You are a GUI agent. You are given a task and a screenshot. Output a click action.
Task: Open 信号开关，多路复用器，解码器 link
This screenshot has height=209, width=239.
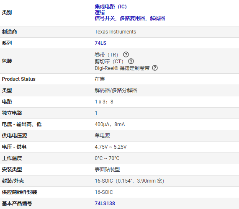(x=130, y=18)
